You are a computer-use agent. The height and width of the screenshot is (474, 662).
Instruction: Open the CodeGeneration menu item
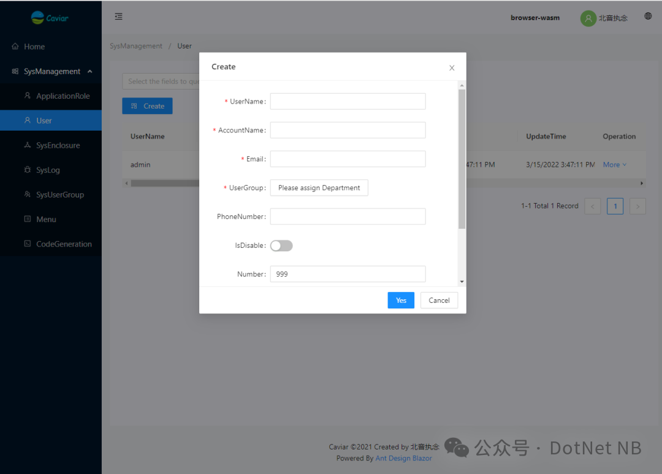[x=51, y=244]
